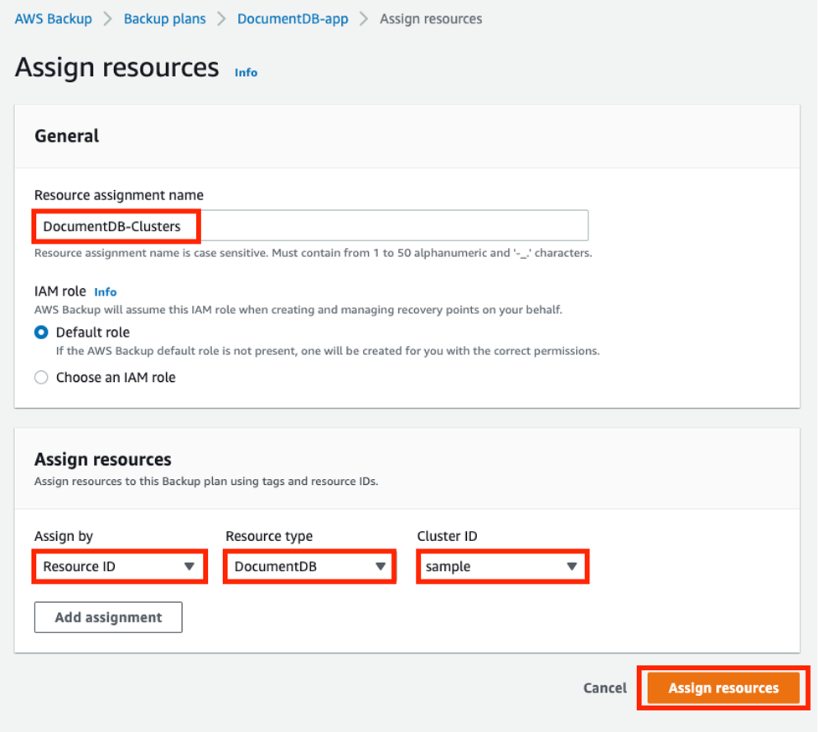Image resolution: width=819 pixels, height=732 pixels.
Task: Click the Info link beside Assign resources heading
Action: 246,72
